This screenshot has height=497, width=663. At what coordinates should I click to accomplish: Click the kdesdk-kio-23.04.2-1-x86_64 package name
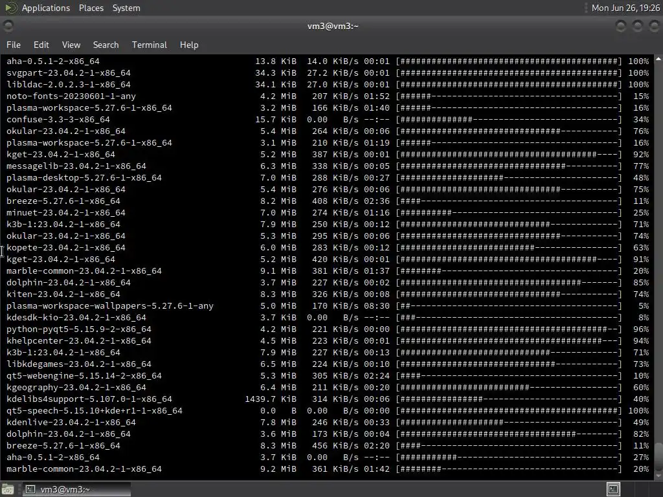point(76,317)
